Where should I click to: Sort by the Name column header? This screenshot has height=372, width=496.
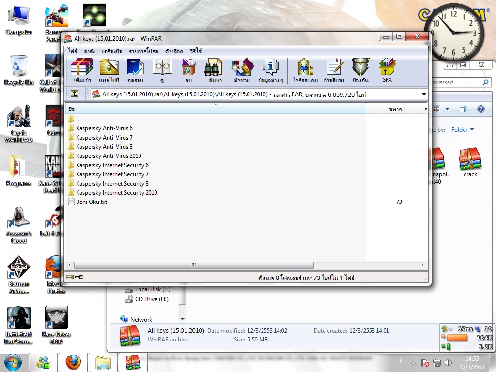point(216,109)
